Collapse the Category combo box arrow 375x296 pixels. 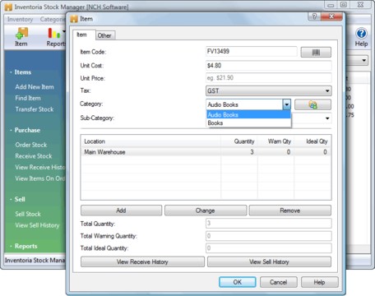(287, 104)
